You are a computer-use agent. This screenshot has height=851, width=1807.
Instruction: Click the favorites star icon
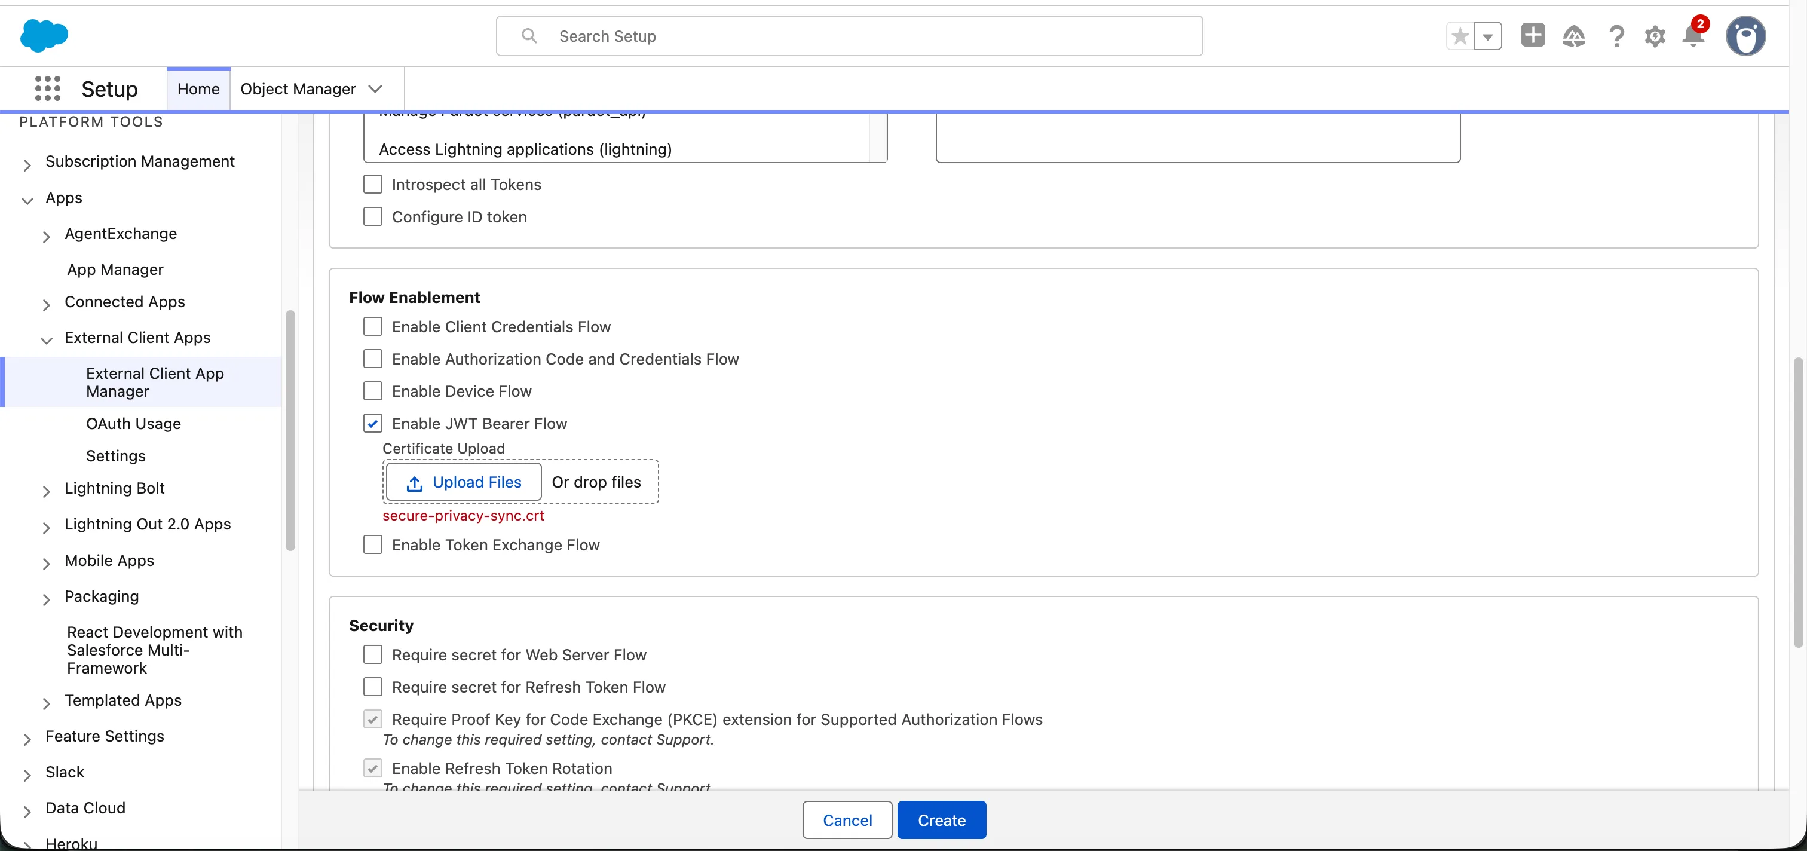click(x=1460, y=36)
